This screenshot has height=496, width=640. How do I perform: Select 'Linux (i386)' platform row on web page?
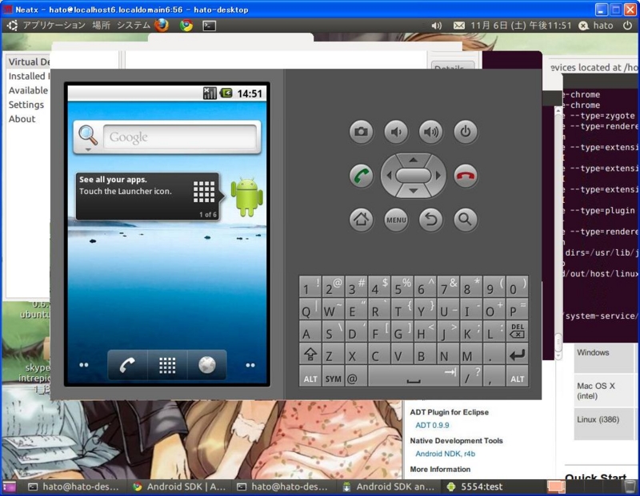click(x=603, y=423)
